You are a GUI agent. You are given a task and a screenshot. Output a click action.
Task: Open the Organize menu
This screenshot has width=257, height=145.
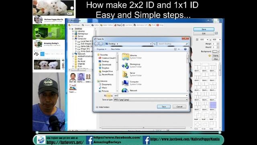101,49
